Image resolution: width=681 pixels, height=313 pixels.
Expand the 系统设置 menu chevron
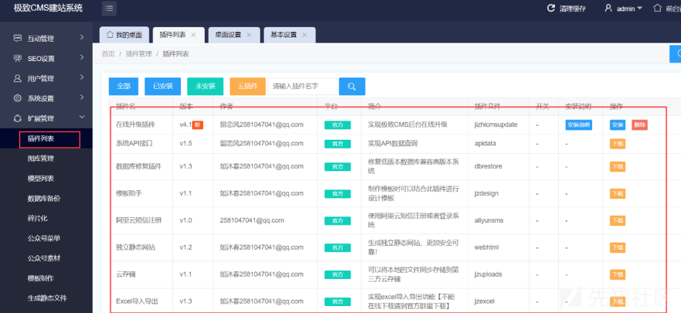pyautogui.click(x=81, y=98)
